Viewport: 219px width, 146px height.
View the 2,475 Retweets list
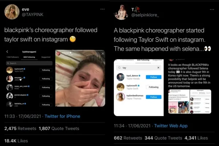tap(20, 128)
